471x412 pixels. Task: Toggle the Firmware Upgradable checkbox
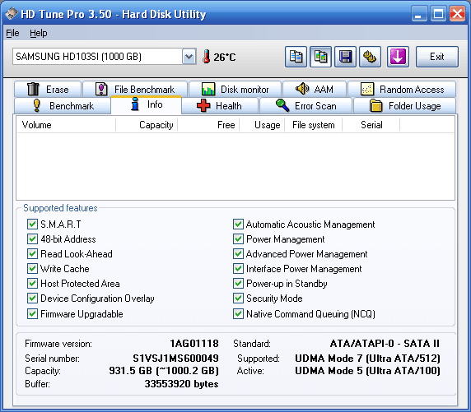pyautogui.click(x=32, y=314)
